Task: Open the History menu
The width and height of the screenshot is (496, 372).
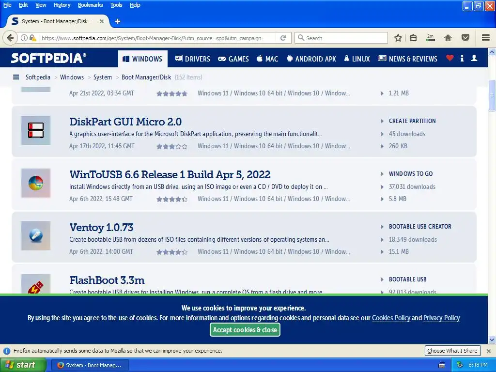Action: 62,5
